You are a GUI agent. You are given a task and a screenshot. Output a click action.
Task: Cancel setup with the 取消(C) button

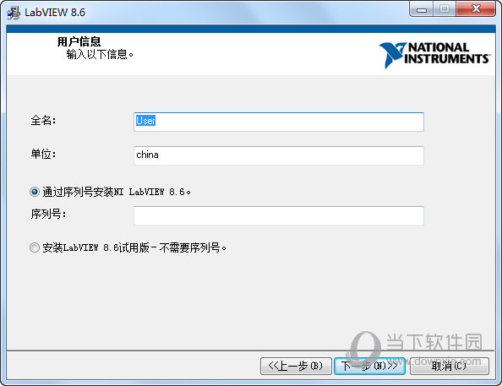coord(449,366)
